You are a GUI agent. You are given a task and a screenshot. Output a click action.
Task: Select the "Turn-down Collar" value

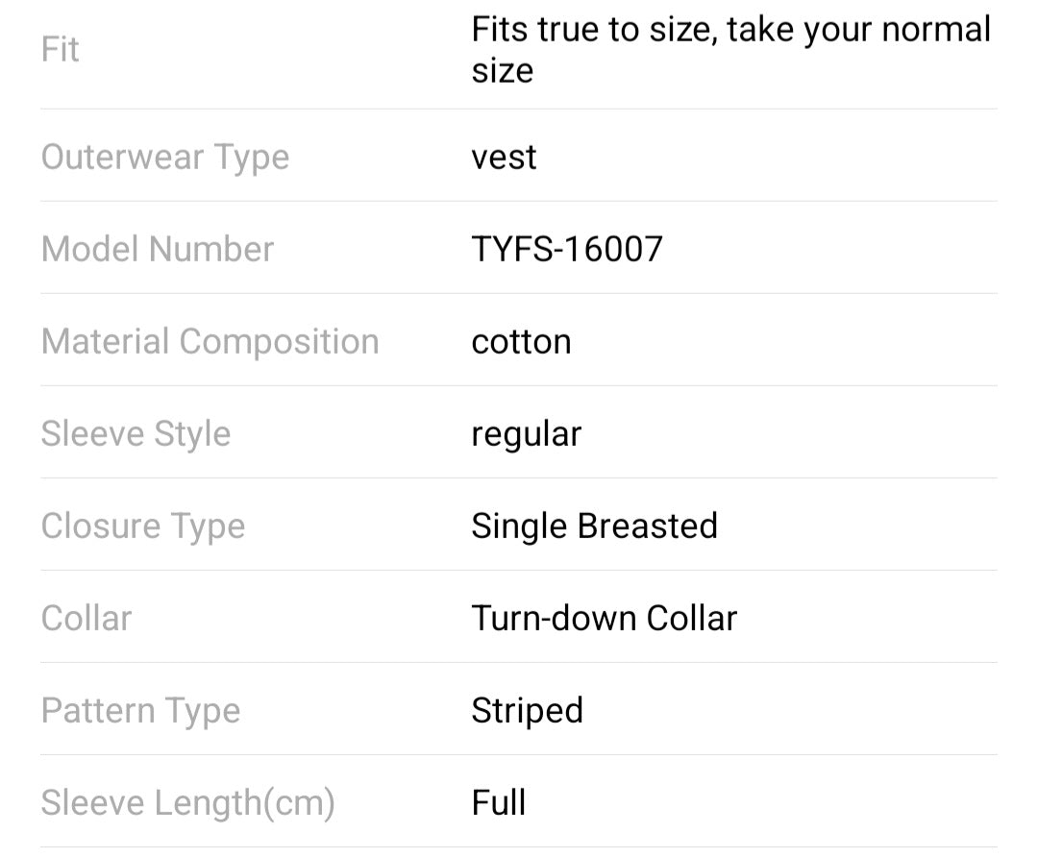coord(604,618)
